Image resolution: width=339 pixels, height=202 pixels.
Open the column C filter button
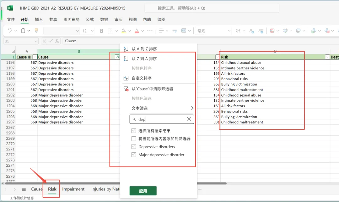tap(217, 57)
